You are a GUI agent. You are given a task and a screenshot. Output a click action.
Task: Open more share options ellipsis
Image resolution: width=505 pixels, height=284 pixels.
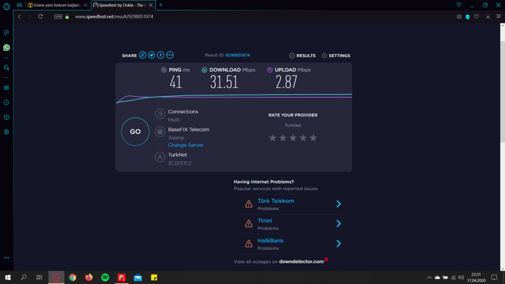169,55
